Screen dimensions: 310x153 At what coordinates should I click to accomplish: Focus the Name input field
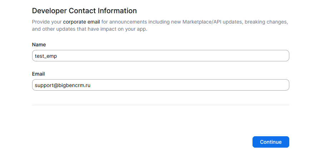[161, 56]
